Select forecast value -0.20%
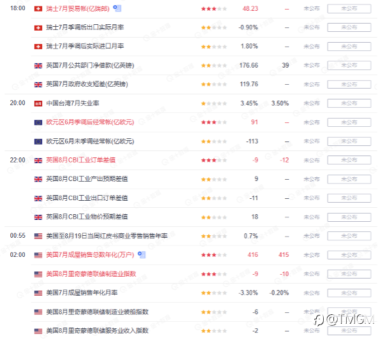The height and width of the screenshot is (341, 378). click(279, 293)
